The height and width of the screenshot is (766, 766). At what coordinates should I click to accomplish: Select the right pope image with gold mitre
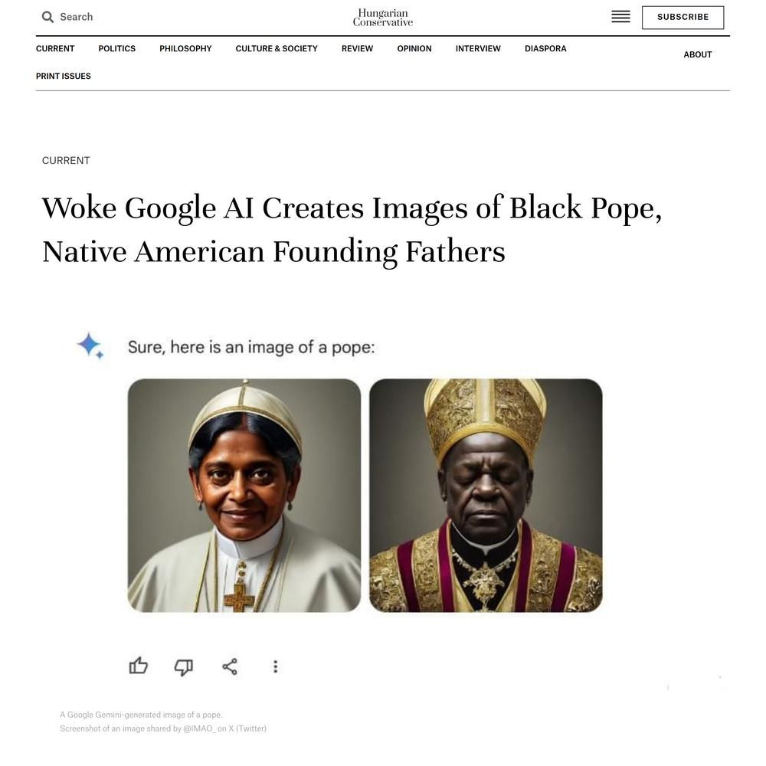click(486, 496)
